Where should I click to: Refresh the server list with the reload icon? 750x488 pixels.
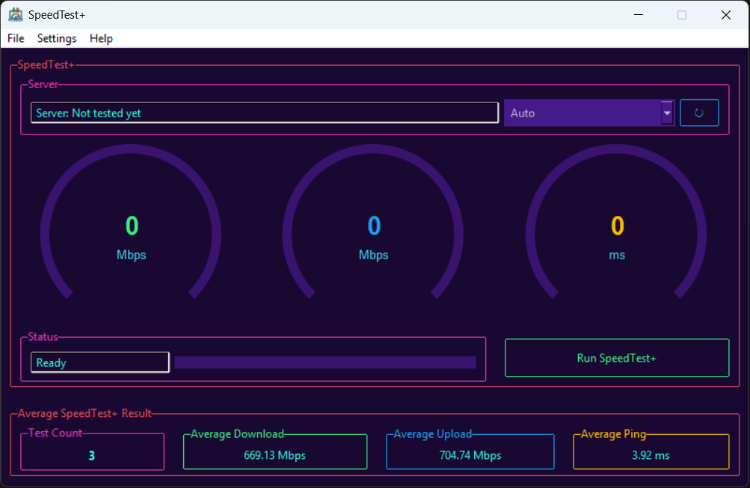[698, 113]
